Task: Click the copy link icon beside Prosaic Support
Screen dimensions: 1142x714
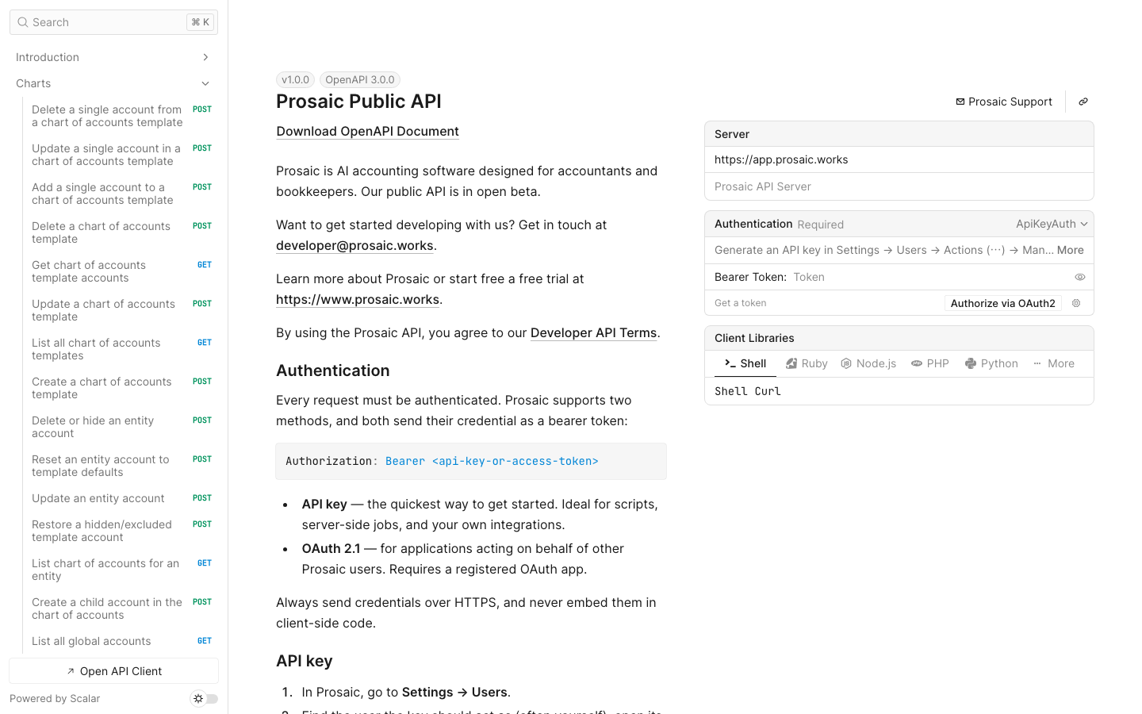Action: 1083,102
